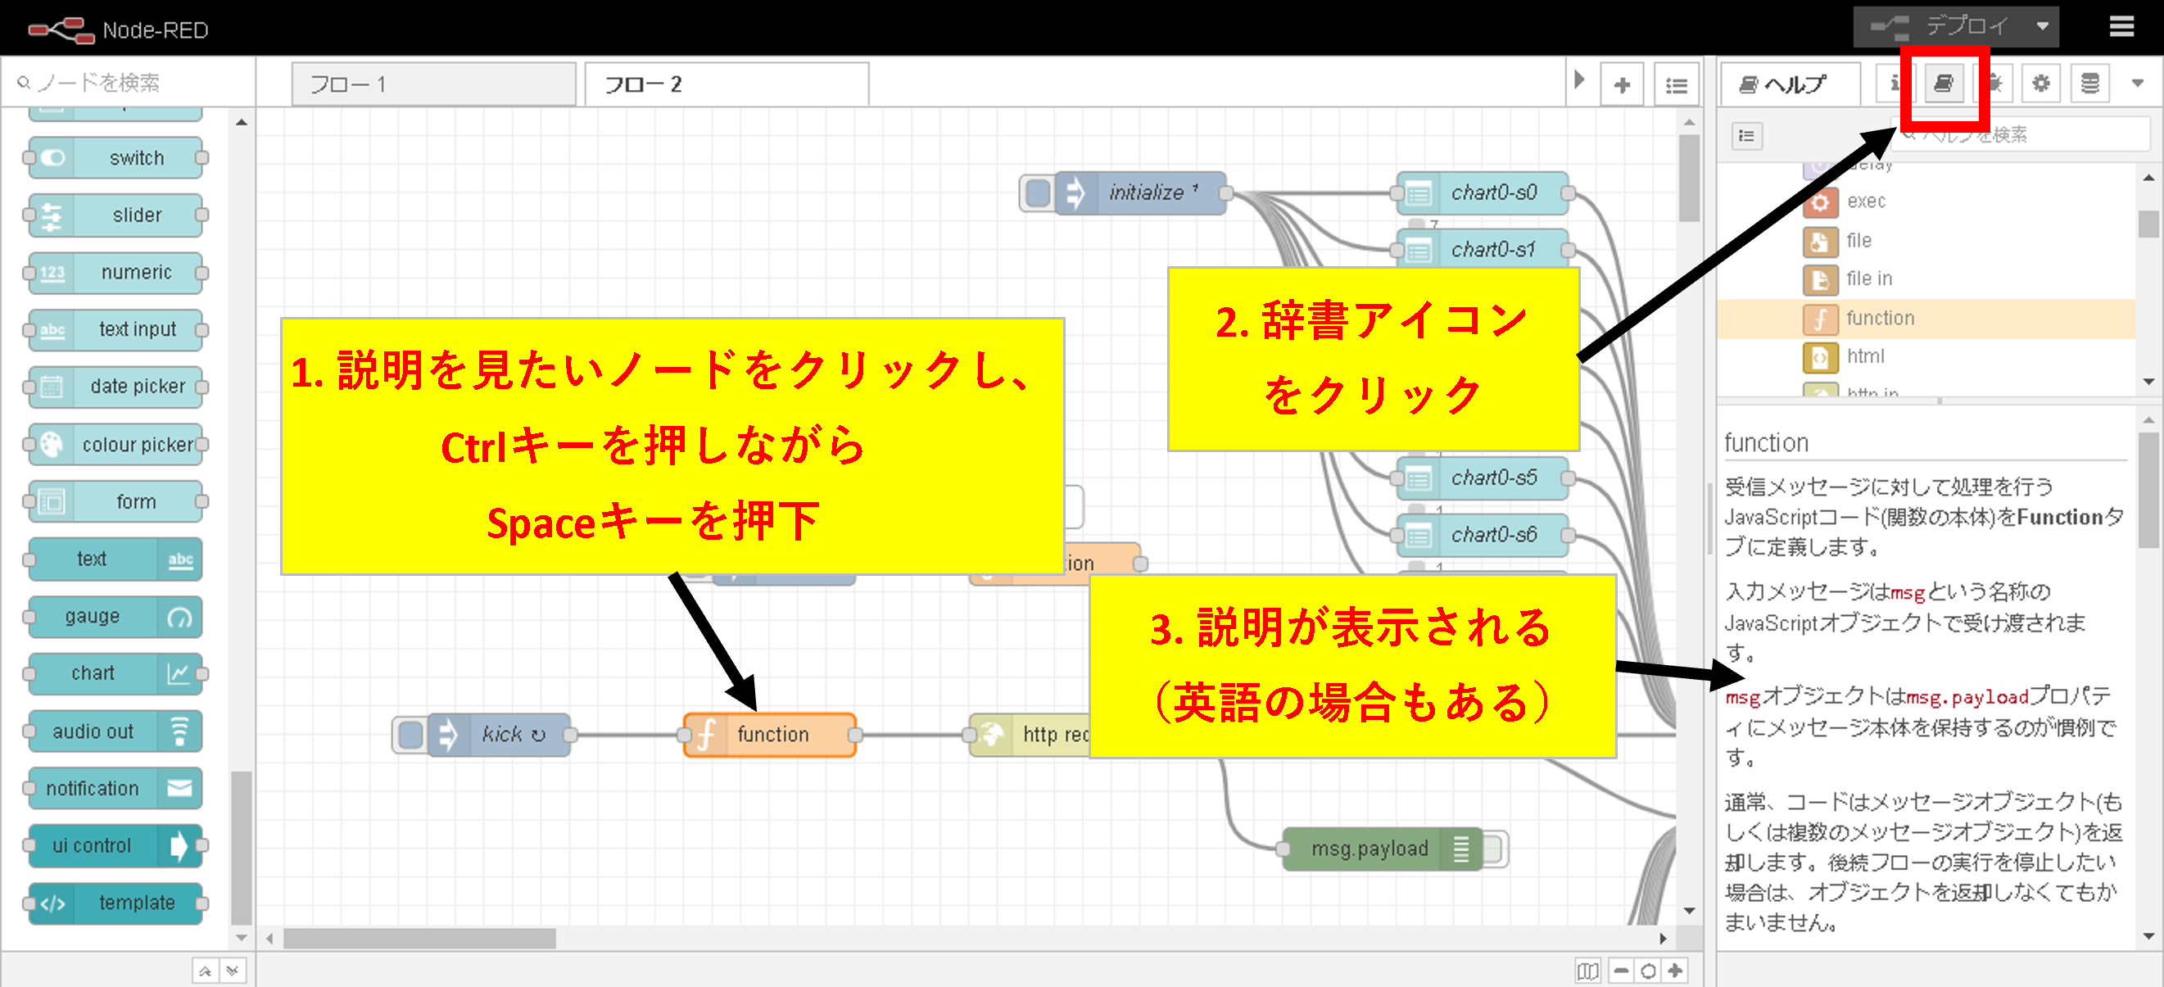Click the palette vertical scrollbar thumb
The height and width of the screenshot is (987, 2164).
coord(241,848)
